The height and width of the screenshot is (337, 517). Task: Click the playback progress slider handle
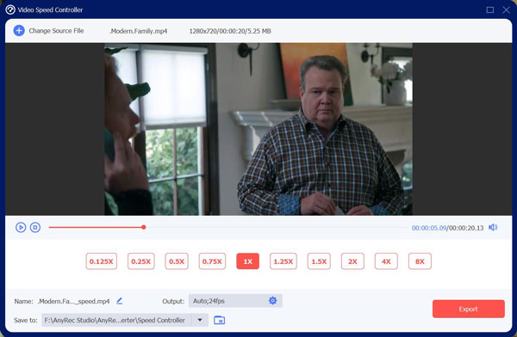143,227
